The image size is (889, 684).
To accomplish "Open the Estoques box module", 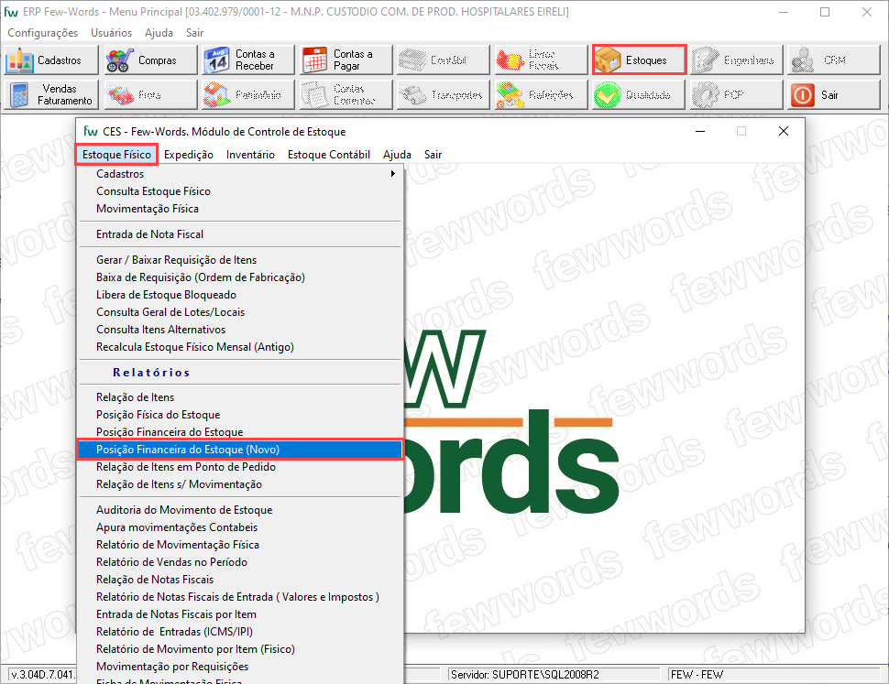I will 639,60.
